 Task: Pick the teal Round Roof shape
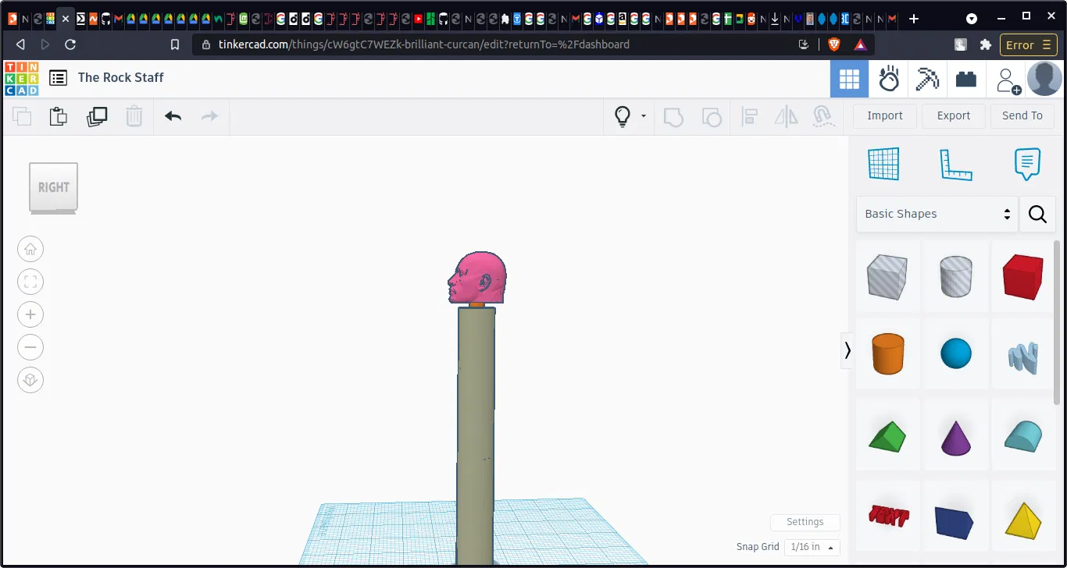click(x=1023, y=436)
